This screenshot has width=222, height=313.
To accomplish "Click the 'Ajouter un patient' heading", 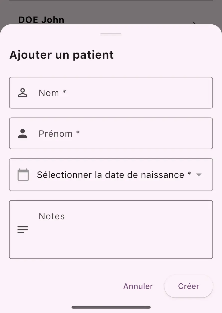I will 62,55.
